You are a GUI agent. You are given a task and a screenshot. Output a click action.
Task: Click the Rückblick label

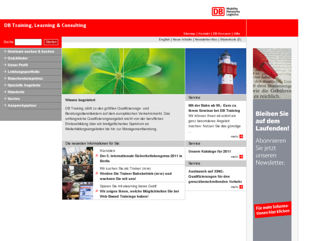(x=107, y=151)
